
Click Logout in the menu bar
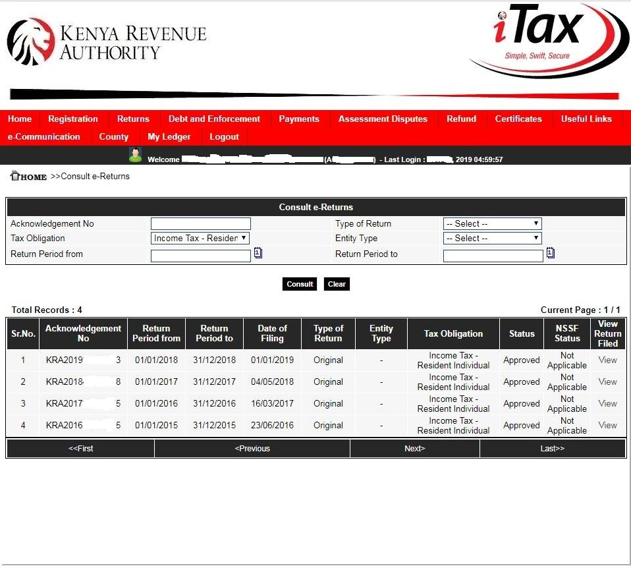[x=224, y=137]
